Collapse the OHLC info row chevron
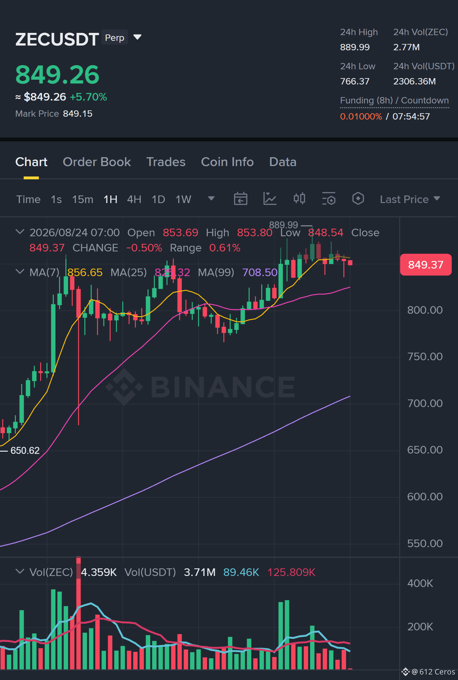This screenshot has height=680, width=458. 20,232
